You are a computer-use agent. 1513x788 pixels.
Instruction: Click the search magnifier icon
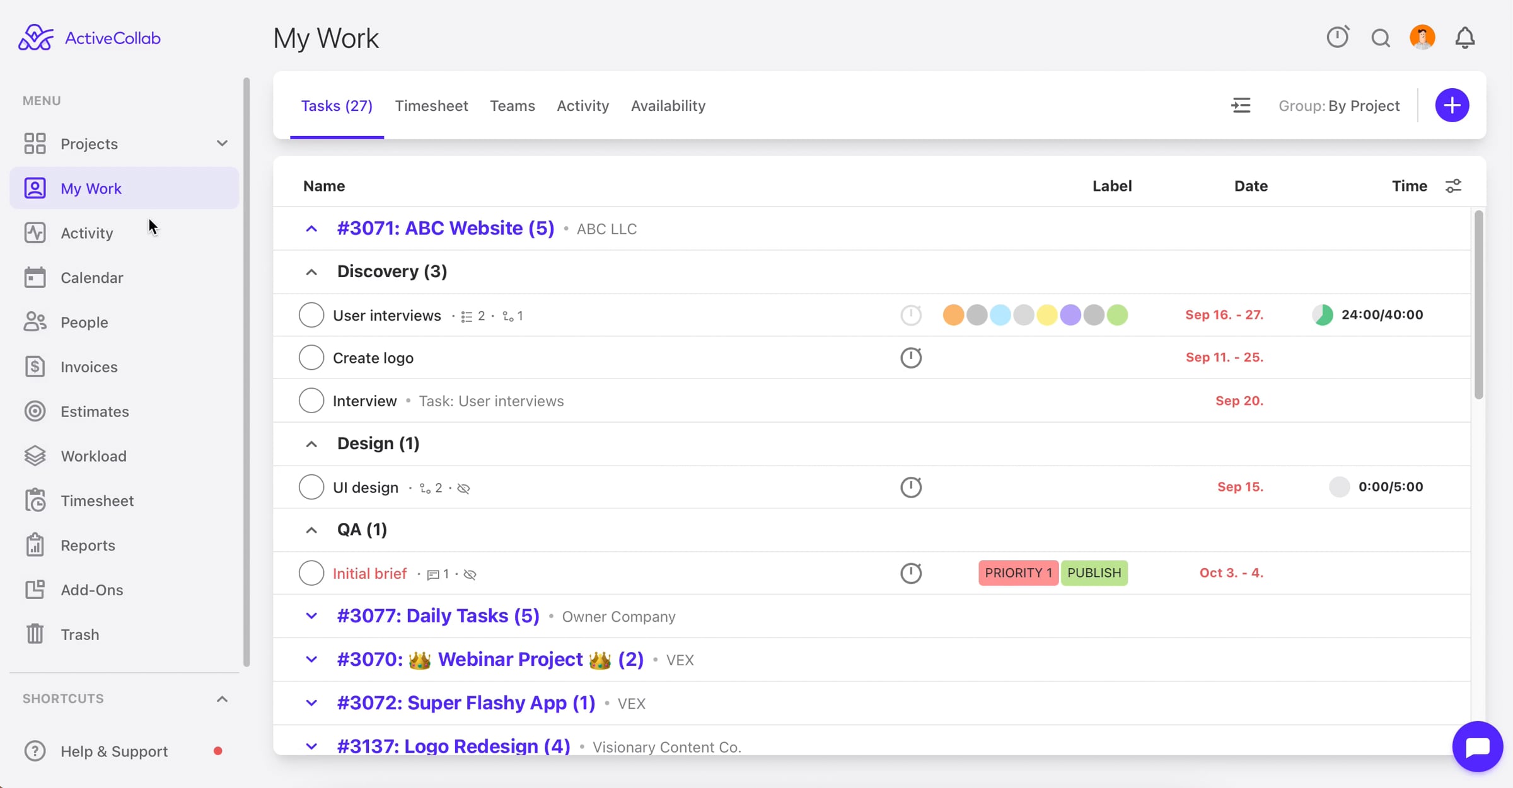coord(1381,38)
